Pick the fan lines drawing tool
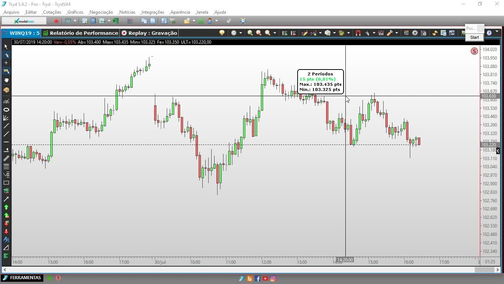This screenshot has height=284, width=504. pyautogui.click(x=6, y=118)
